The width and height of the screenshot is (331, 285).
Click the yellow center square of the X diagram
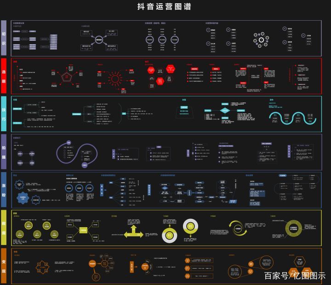tap(83, 230)
